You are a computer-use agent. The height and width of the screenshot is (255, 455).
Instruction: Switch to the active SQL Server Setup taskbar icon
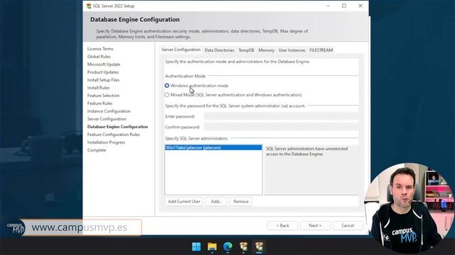[x=259, y=246]
